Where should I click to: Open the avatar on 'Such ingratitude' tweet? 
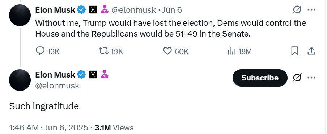click(x=20, y=80)
